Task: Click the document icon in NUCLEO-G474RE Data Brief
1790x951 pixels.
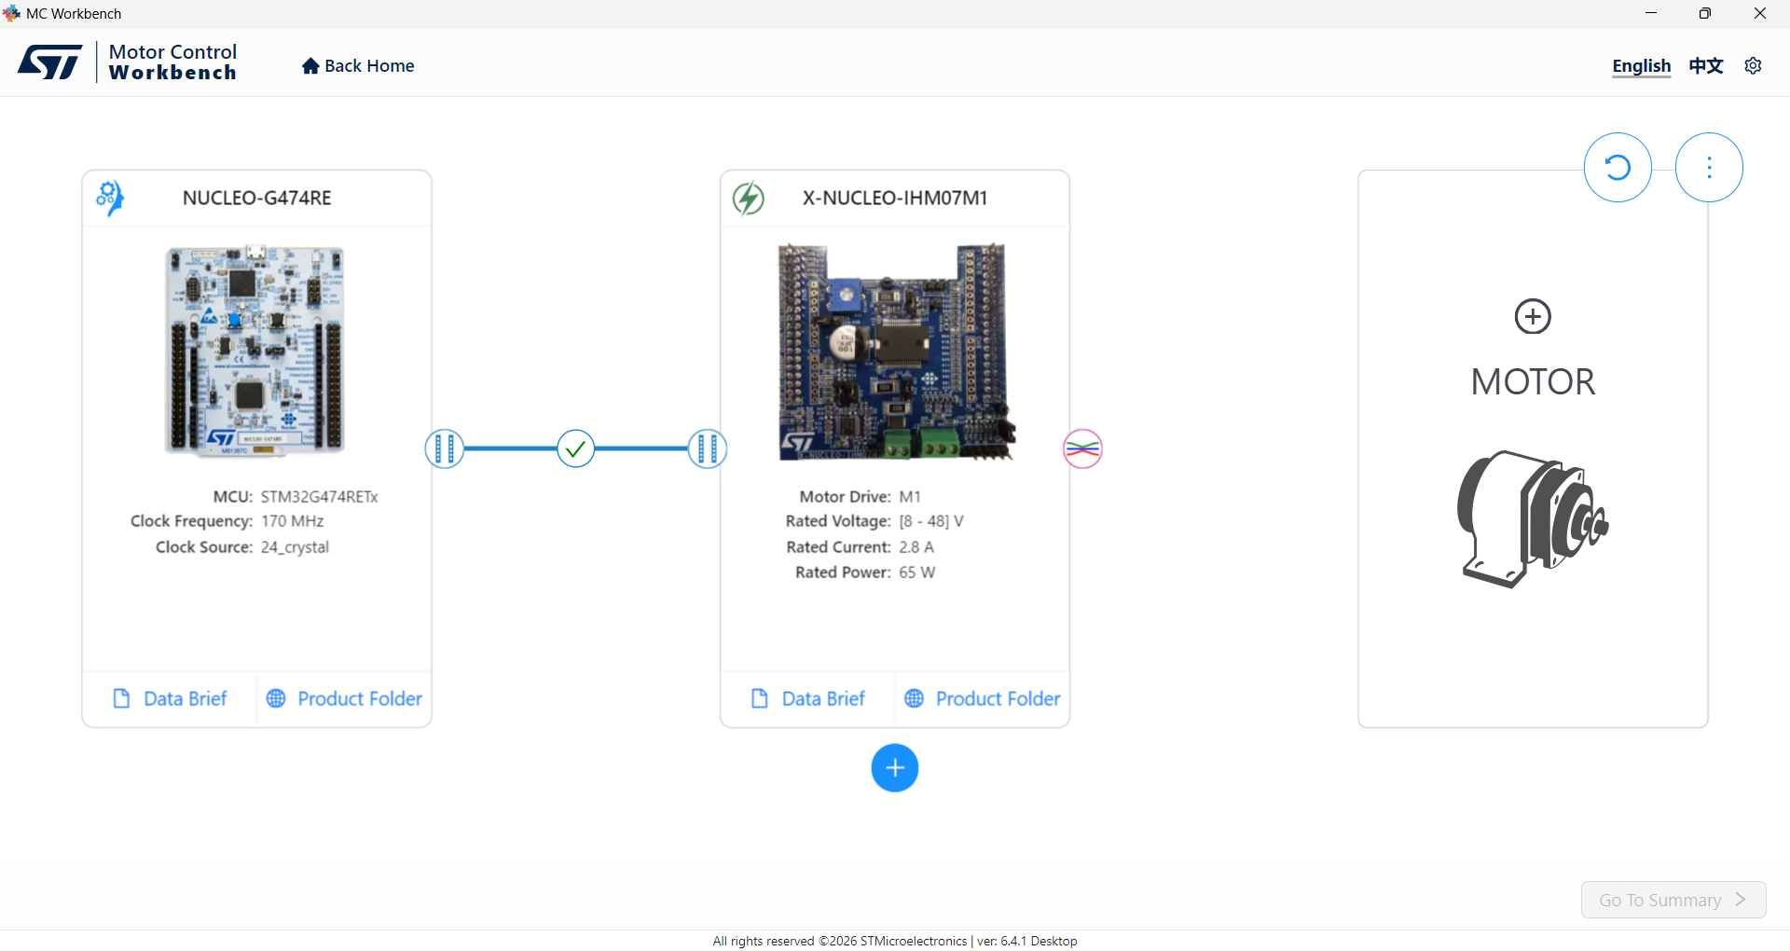Action: 121,699
